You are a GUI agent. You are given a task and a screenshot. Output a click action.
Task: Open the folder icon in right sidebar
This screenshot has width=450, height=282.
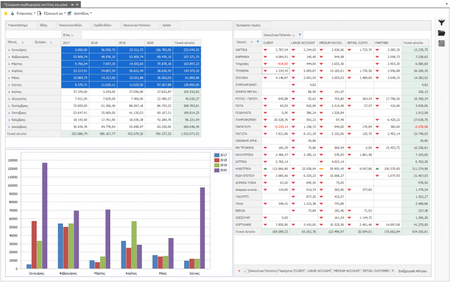[x=442, y=33]
